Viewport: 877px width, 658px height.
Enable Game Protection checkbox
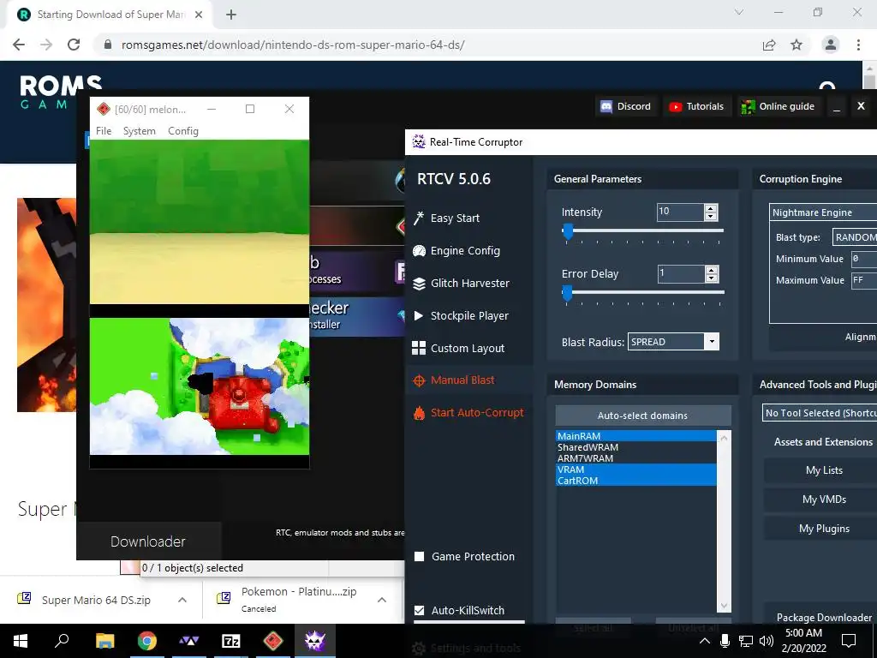pos(420,556)
